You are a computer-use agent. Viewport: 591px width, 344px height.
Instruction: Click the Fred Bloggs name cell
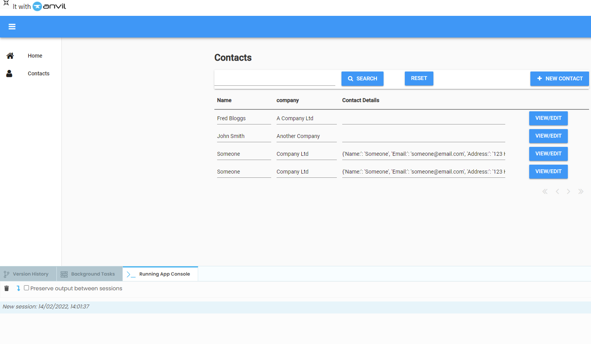pyautogui.click(x=244, y=118)
